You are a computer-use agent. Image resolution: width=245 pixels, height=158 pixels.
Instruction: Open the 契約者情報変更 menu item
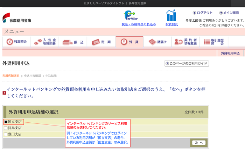[186, 42]
